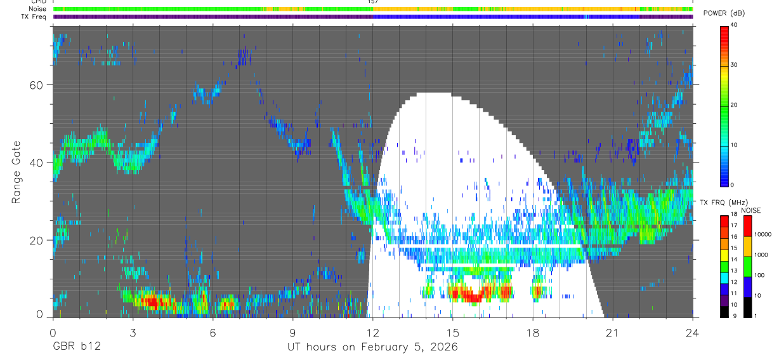
Task: Click the strong red echo near hour 16
Action: 473,296
